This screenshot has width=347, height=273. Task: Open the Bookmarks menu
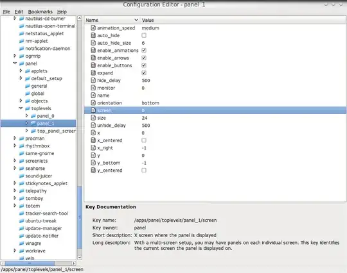(40, 12)
